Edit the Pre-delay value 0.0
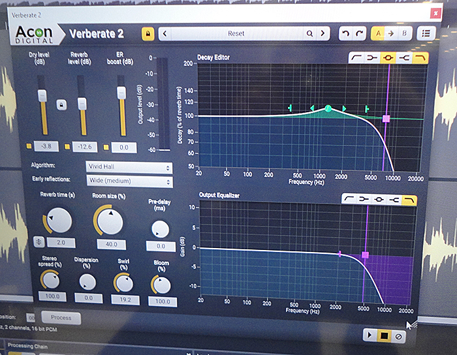Screen dimensions: 457x355 (161, 246)
